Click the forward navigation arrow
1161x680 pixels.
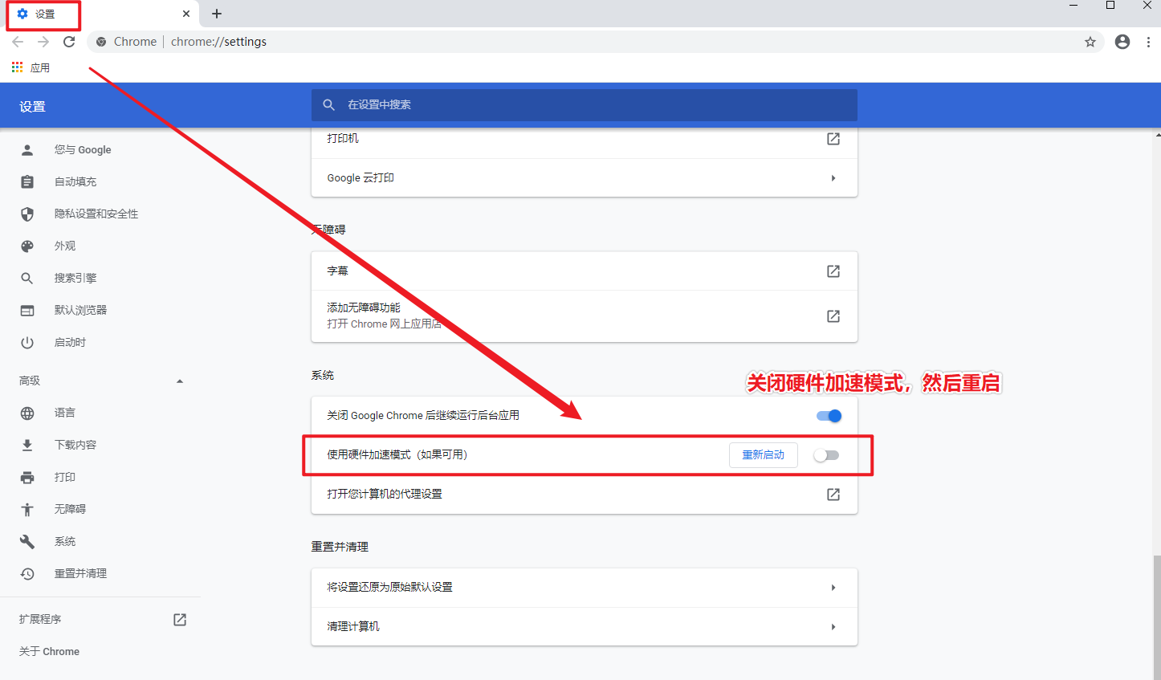coord(43,42)
